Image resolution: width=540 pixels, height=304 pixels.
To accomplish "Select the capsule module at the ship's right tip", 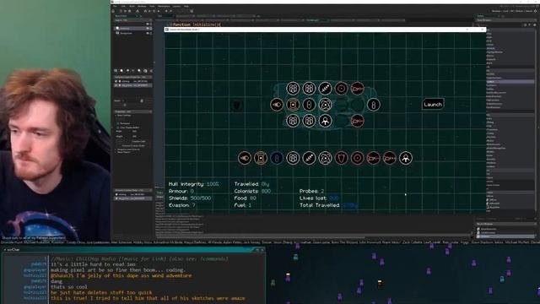I will point(373,105).
